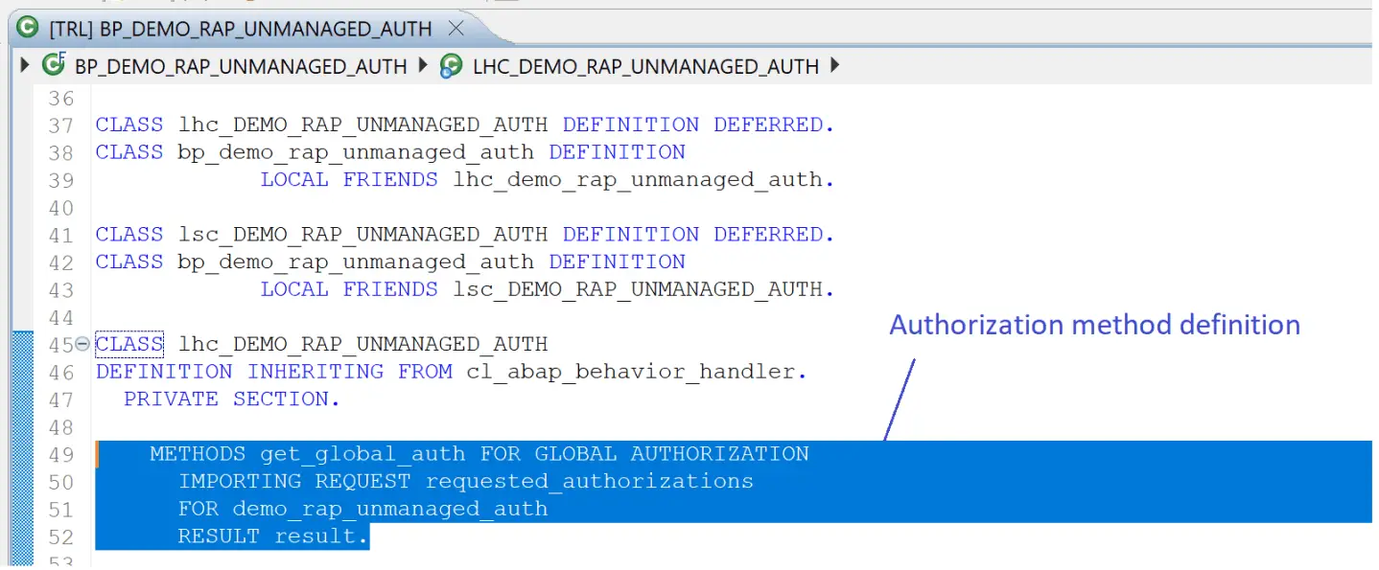Click the class icon on the editor tab
The image size is (1379, 570).
(28, 28)
